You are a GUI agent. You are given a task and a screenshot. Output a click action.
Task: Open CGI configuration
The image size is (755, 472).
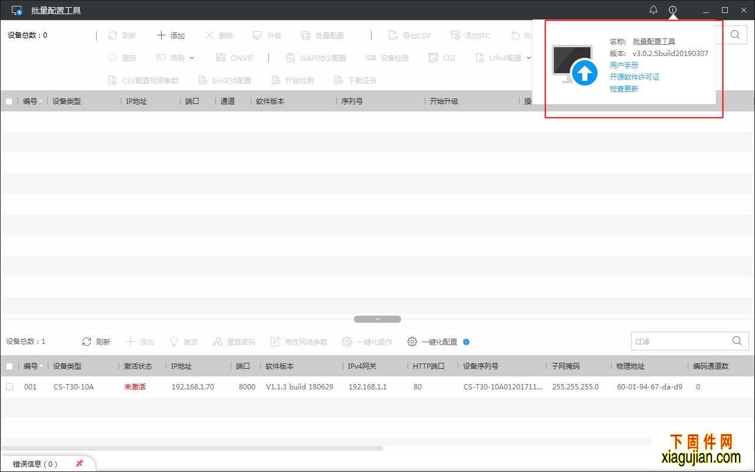(441, 58)
